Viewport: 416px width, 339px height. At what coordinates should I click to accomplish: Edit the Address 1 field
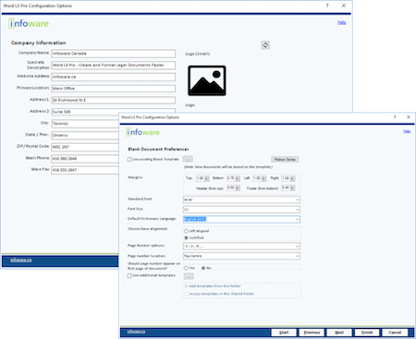point(114,101)
